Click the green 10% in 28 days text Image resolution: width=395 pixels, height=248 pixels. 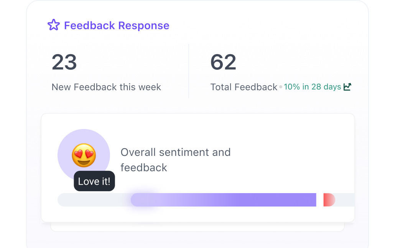click(312, 87)
